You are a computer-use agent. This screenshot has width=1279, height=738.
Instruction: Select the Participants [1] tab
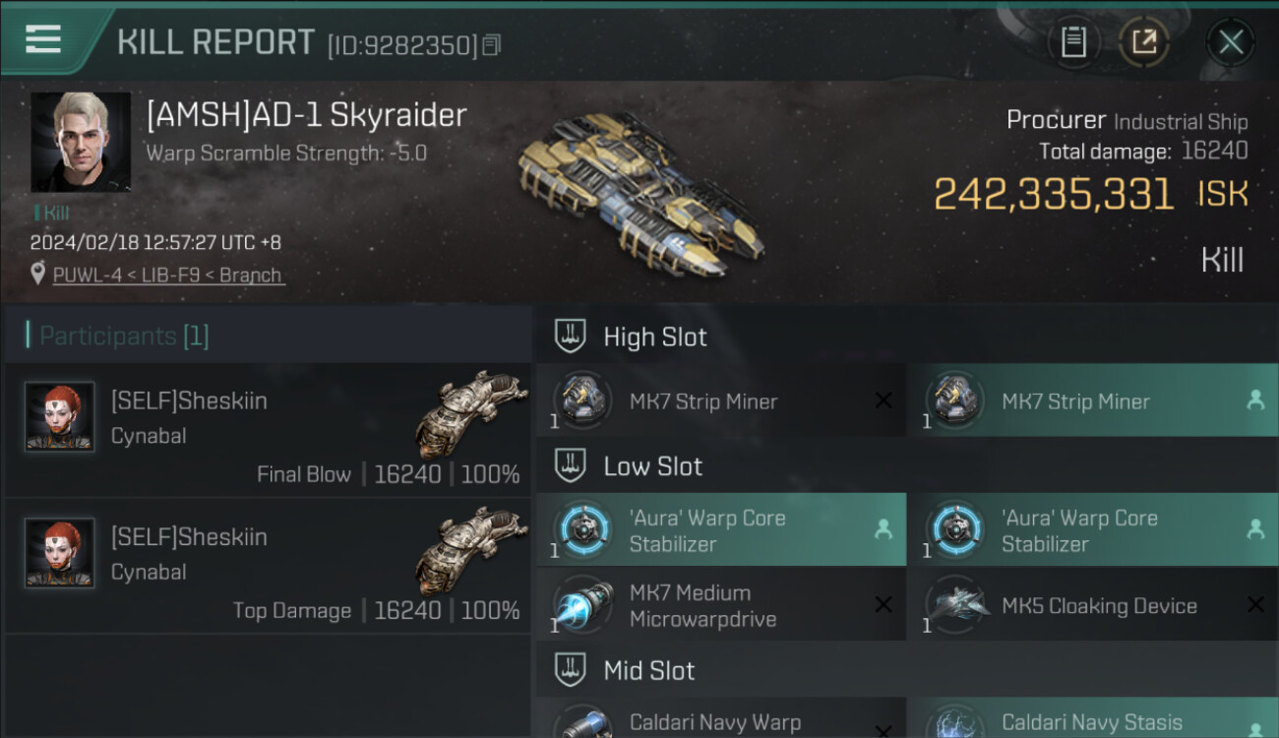pos(124,337)
